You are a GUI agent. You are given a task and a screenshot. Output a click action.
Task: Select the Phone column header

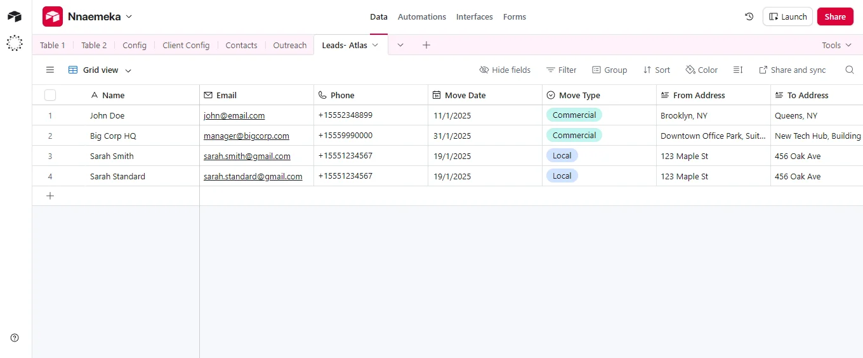point(371,95)
